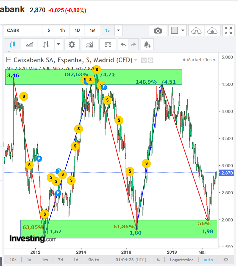This screenshot has width=238, height=266.
Task: Click the 148,9% annotation label
Action: point(146,82)
